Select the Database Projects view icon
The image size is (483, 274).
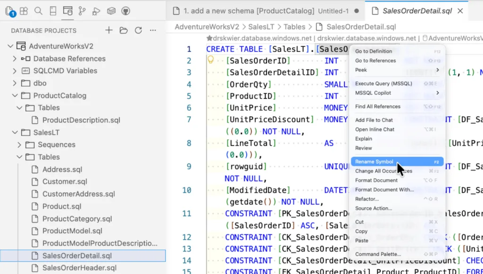tap(67, 11)
